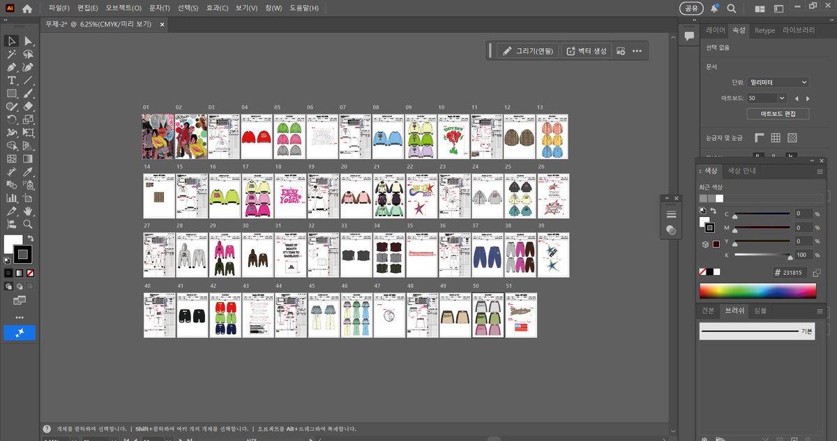Open the 아트보드 count dropdown showing 50
Viewport: 837px width, 441px height.
point(765,98)
